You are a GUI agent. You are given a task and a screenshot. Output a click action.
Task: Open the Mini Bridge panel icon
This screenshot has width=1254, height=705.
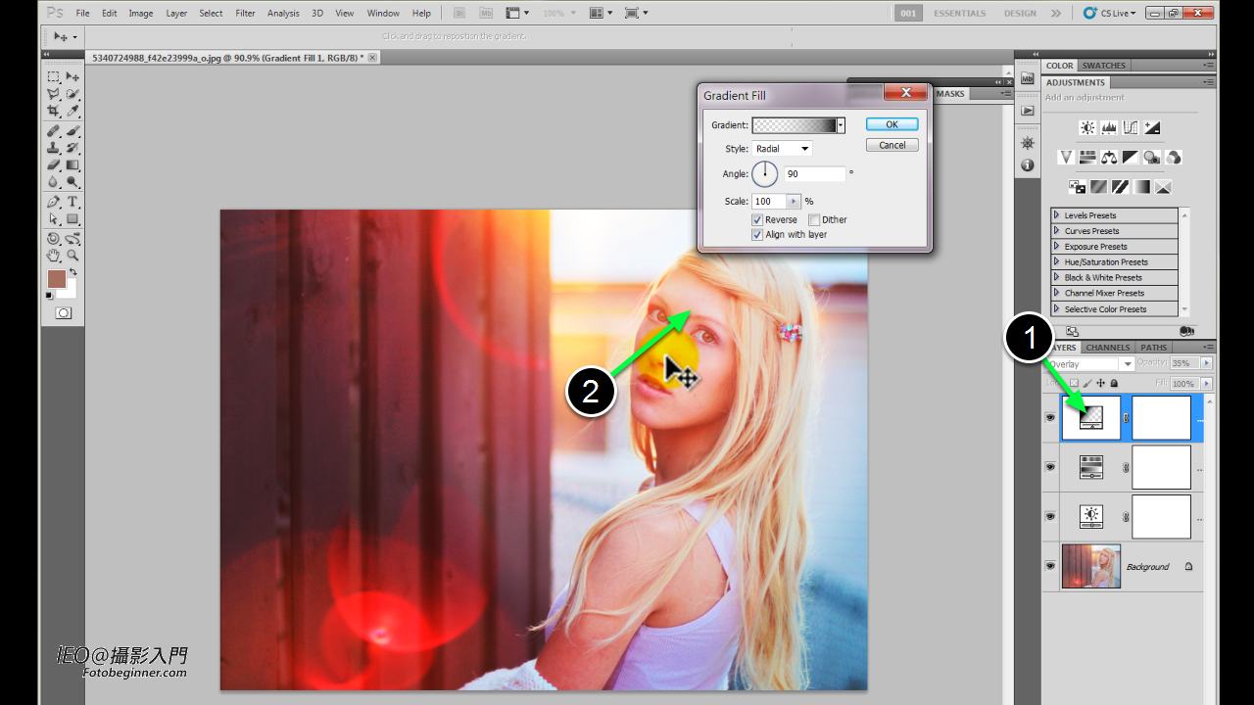[1027, 77]
